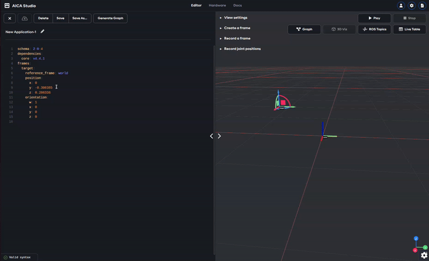Viewport: 429px width, 261px height.
Task: Open the Editor tab
Action: [196, 5]
